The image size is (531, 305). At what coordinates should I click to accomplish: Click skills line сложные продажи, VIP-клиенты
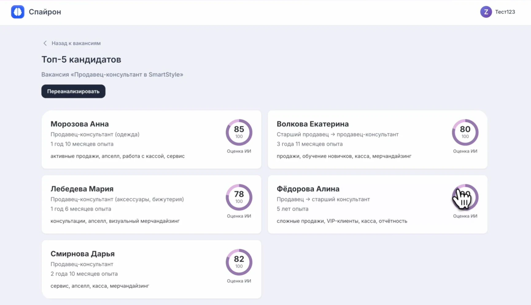pyautogui.click(x=342, y=221)
